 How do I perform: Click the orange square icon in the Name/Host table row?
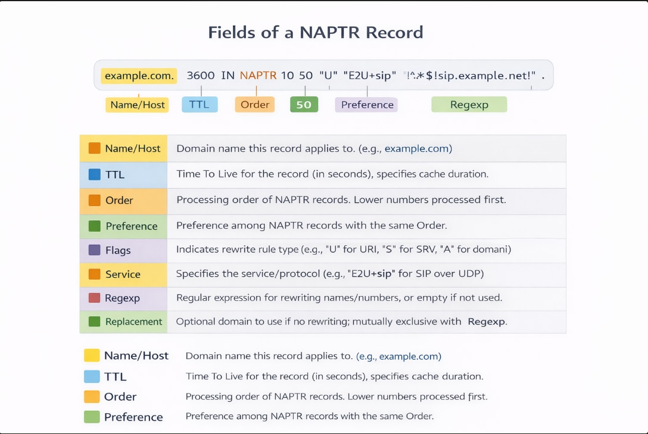[x=94, y=149]
